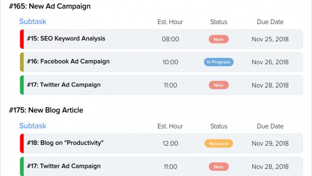Open the "#175: New Blog Article" task heading
The width and height of the screenshot is (312, 176).
tap(46, 110)
